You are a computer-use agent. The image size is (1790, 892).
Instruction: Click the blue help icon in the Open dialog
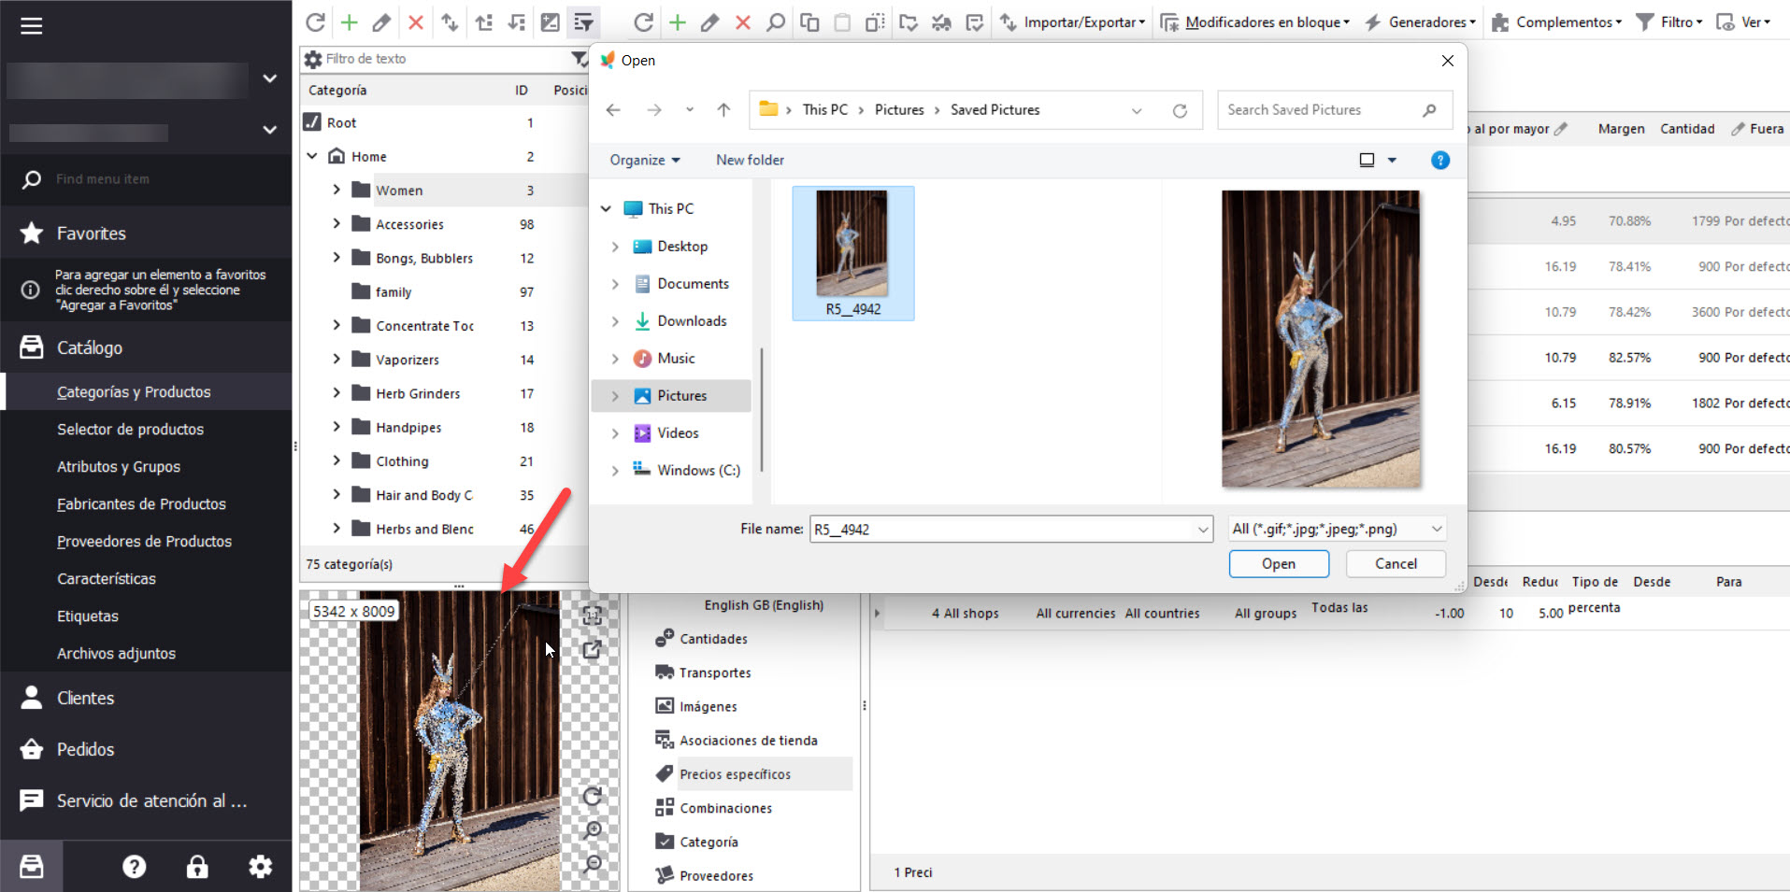click(x=1440, y=160)
